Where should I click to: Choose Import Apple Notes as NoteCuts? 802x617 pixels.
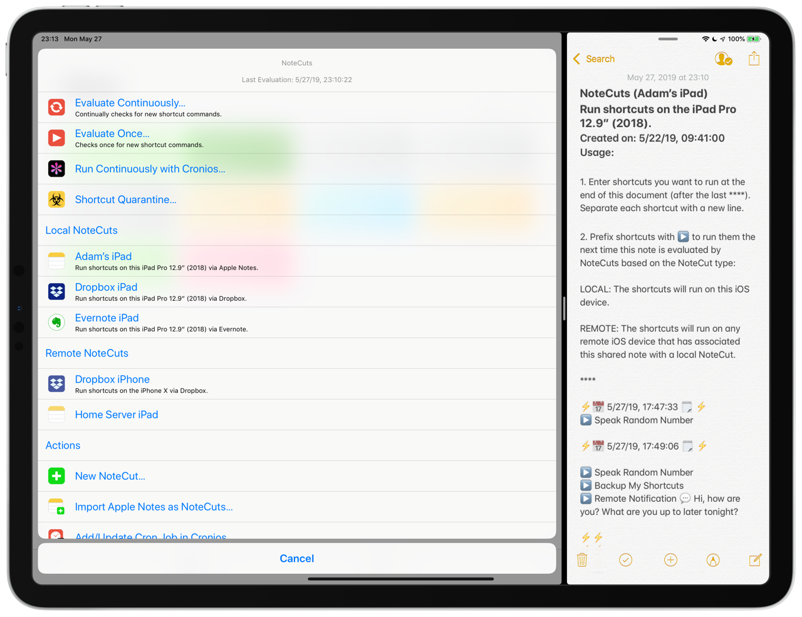coord(297,507)
